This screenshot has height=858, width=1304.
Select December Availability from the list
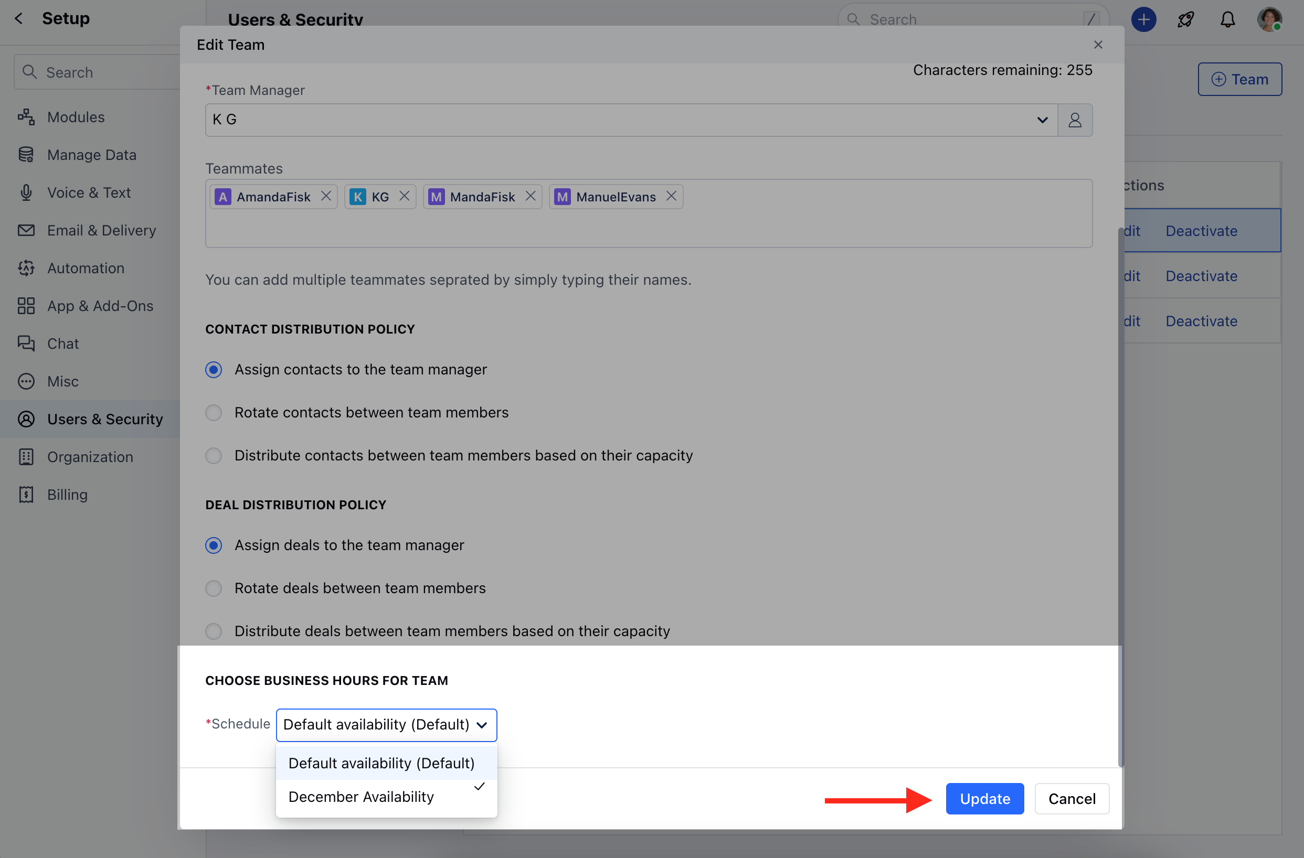[x=361, y=796]
